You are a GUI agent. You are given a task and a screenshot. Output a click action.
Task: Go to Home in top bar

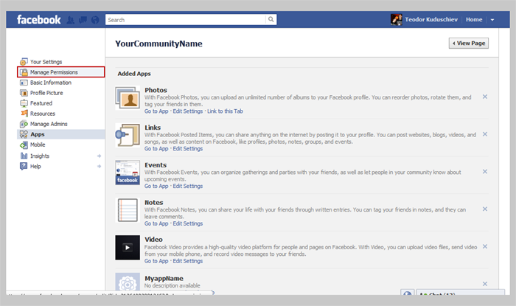(474, 19)
